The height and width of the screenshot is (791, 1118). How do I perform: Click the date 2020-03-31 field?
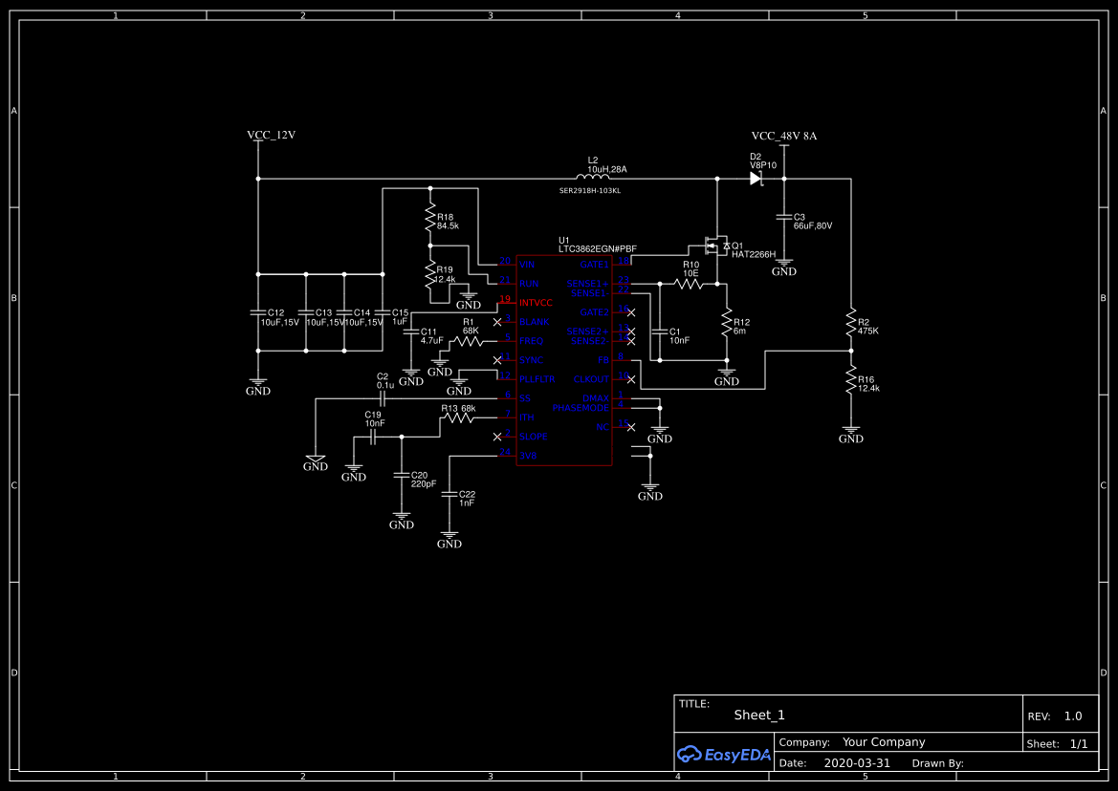pyautogui.click(x=858, y=762)
